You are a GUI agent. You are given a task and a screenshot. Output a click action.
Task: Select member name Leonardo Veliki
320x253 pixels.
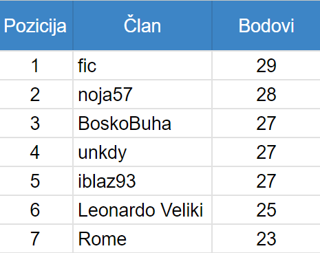coord(140,210)
